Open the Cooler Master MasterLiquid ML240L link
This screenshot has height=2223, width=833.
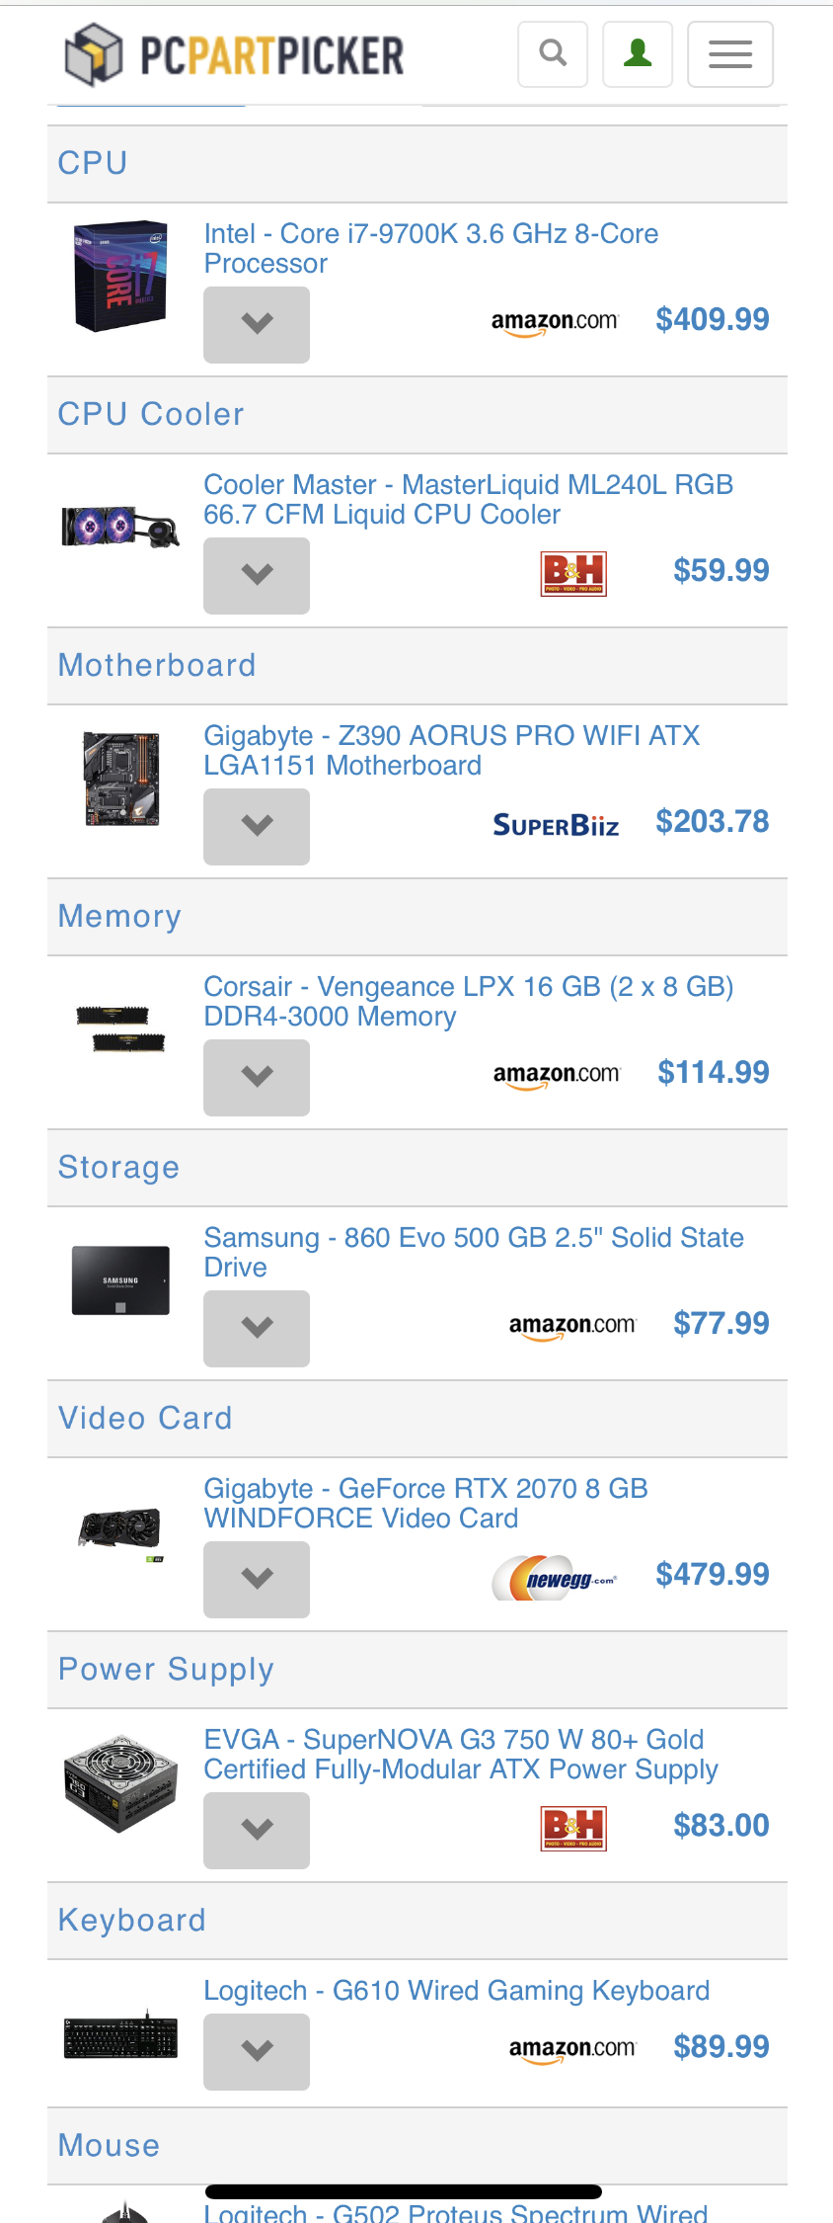pos(468,499)
